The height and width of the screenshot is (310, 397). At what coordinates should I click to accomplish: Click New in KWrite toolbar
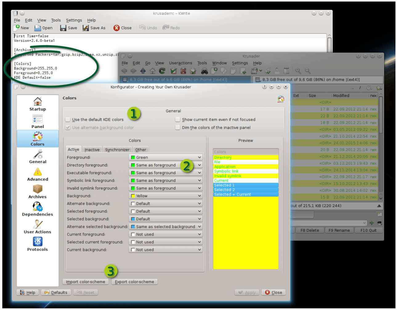pyautogui.click(x=21, y=28)
